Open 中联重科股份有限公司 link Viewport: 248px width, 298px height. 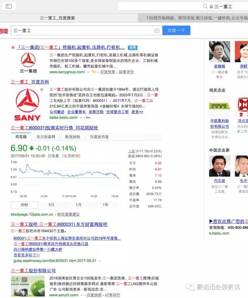pos(219,123)
